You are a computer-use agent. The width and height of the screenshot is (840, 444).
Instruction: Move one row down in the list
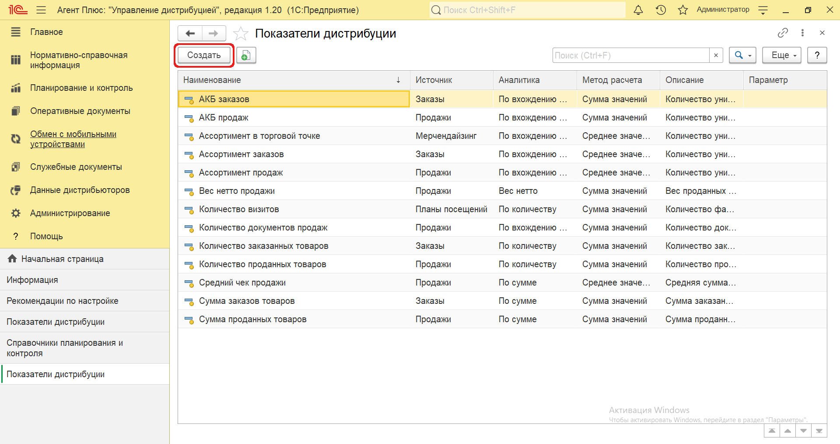(803, 431)
